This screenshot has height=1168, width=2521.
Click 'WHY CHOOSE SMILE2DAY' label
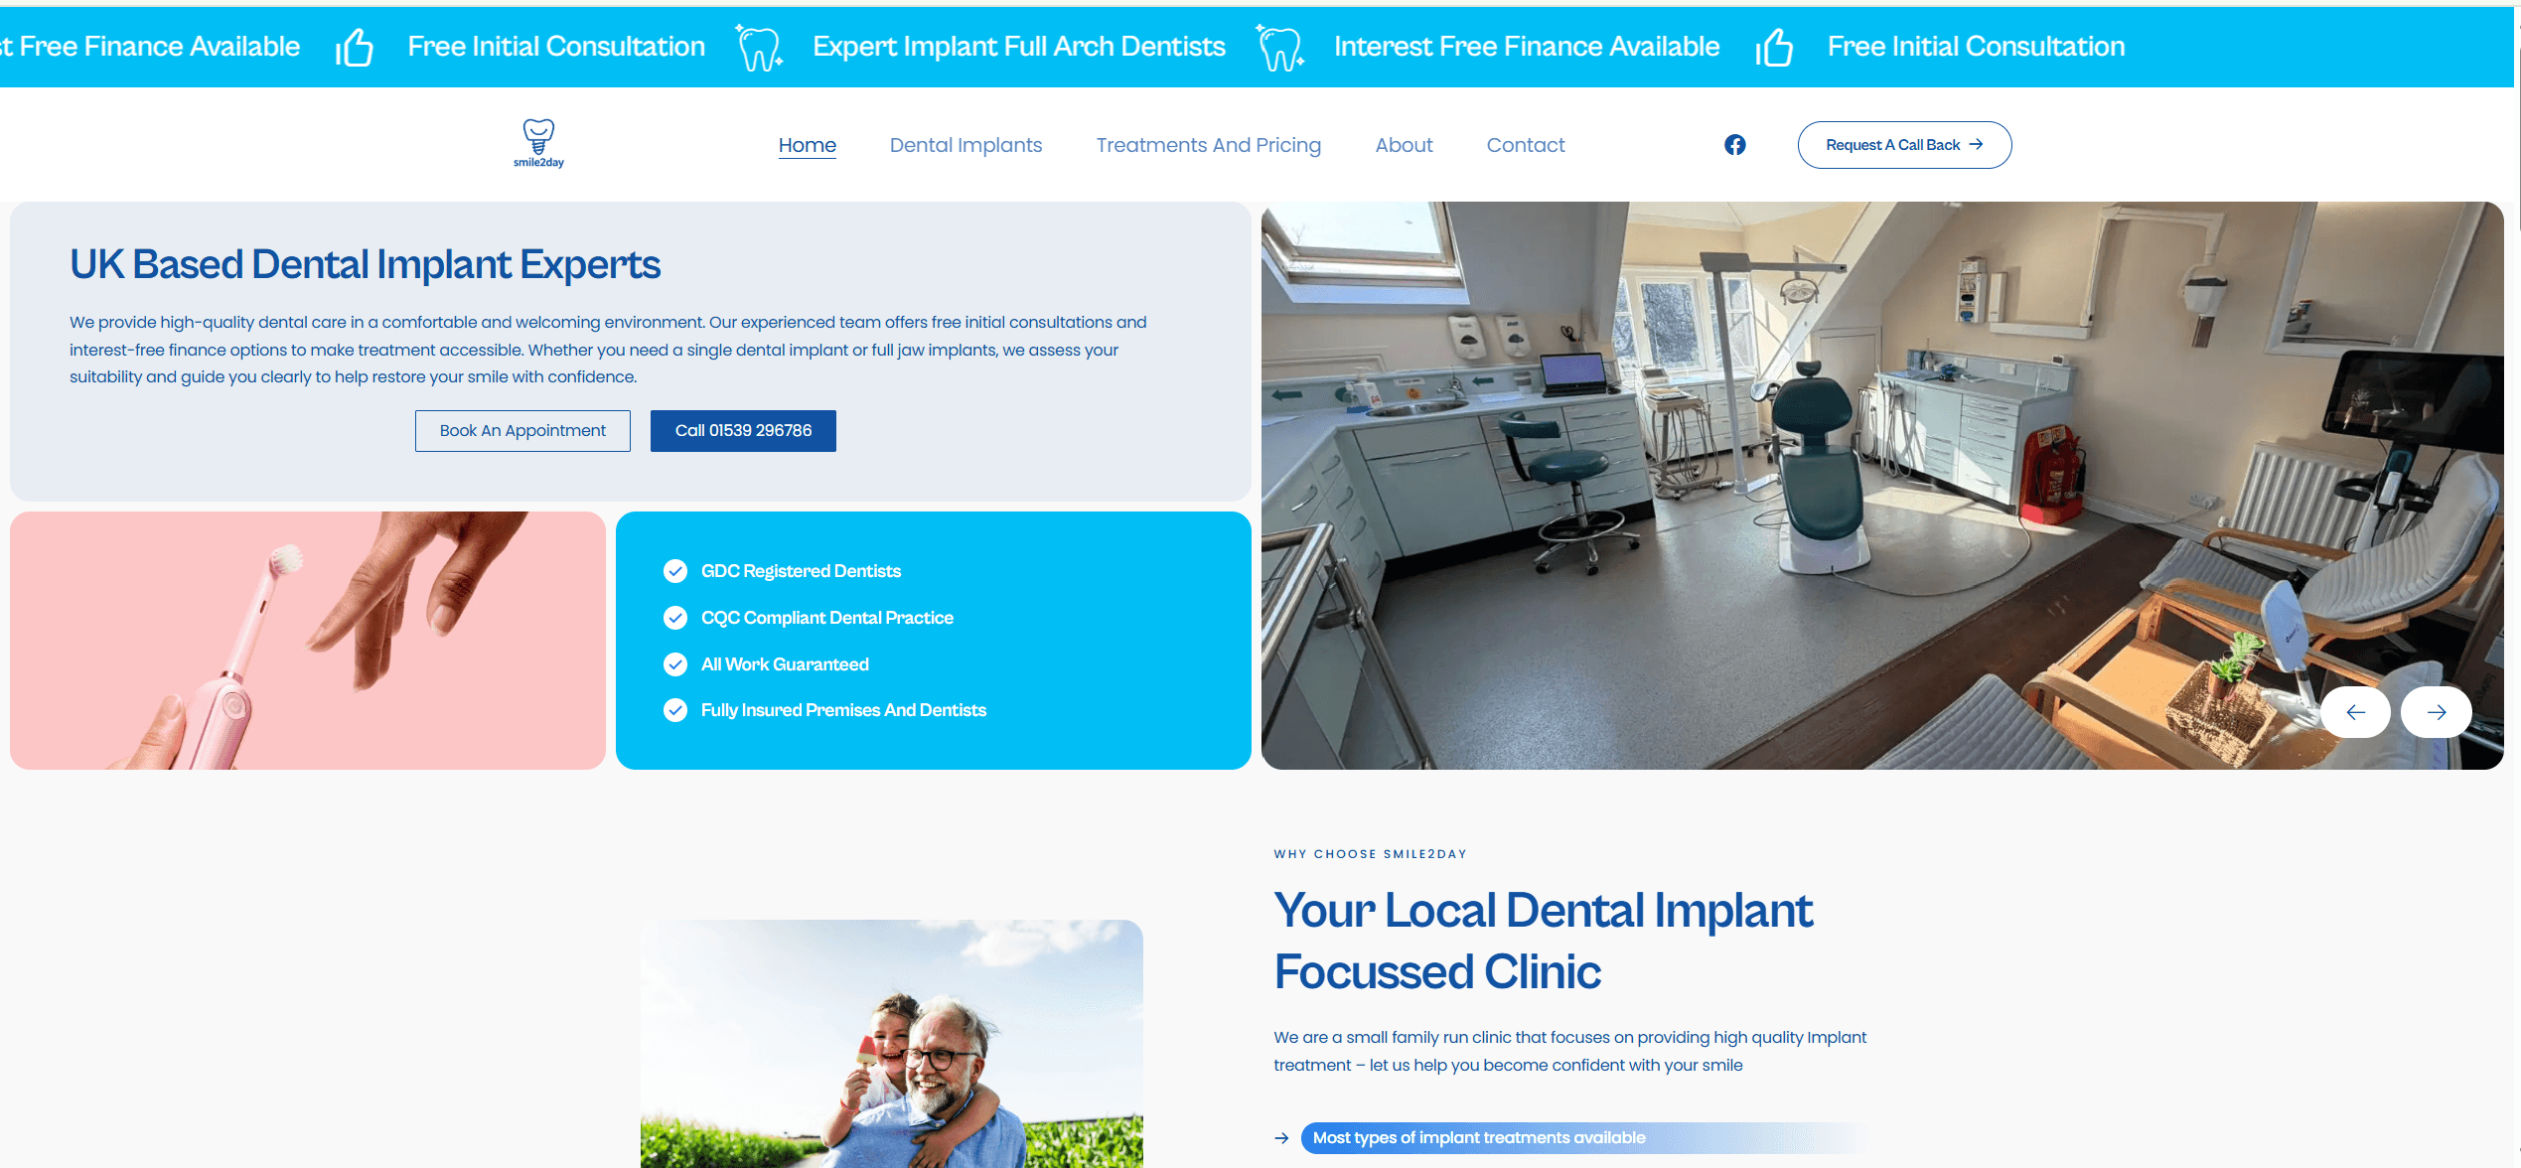[1370, 854]
